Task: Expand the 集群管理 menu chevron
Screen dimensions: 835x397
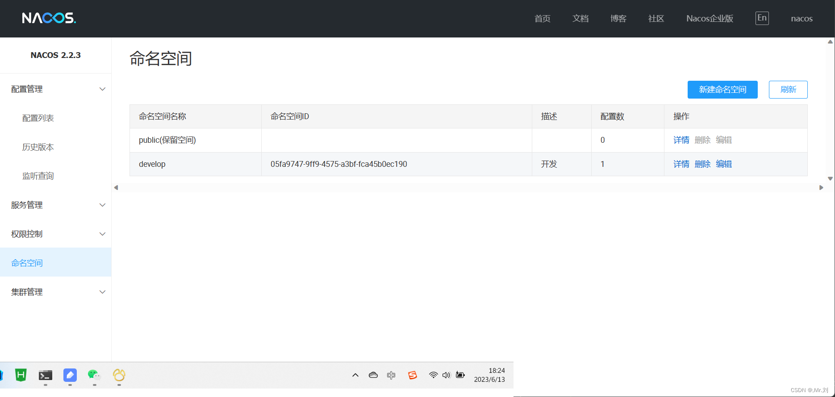Action: 102,292
